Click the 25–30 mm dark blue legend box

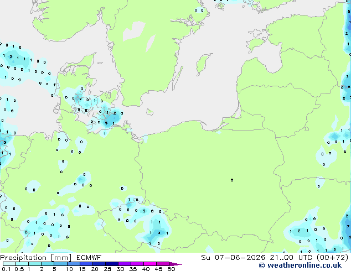coord(111,264)
